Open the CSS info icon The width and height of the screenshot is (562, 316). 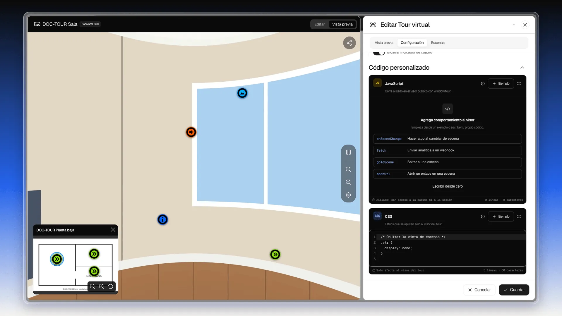point(483,217)
